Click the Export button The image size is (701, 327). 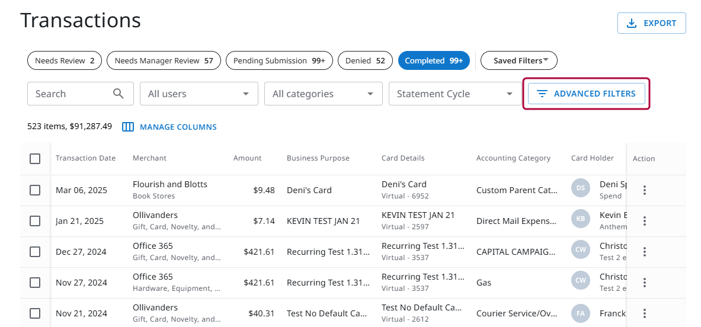(651, 23)
